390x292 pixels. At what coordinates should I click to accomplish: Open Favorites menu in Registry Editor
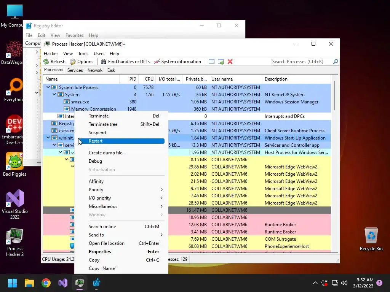tap(74, 35)
